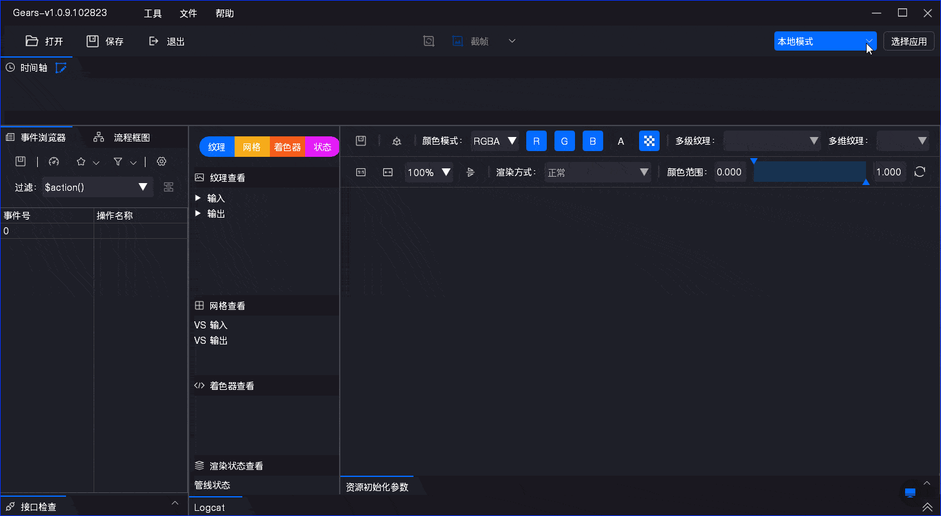Click the $action() filter input field
This screenshot has width=941, height=516.
pos(90,187)
